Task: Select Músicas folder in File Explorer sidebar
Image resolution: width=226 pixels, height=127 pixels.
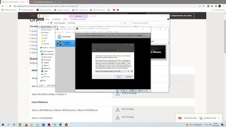Action: pyautogui.click(x=46, y=66)
